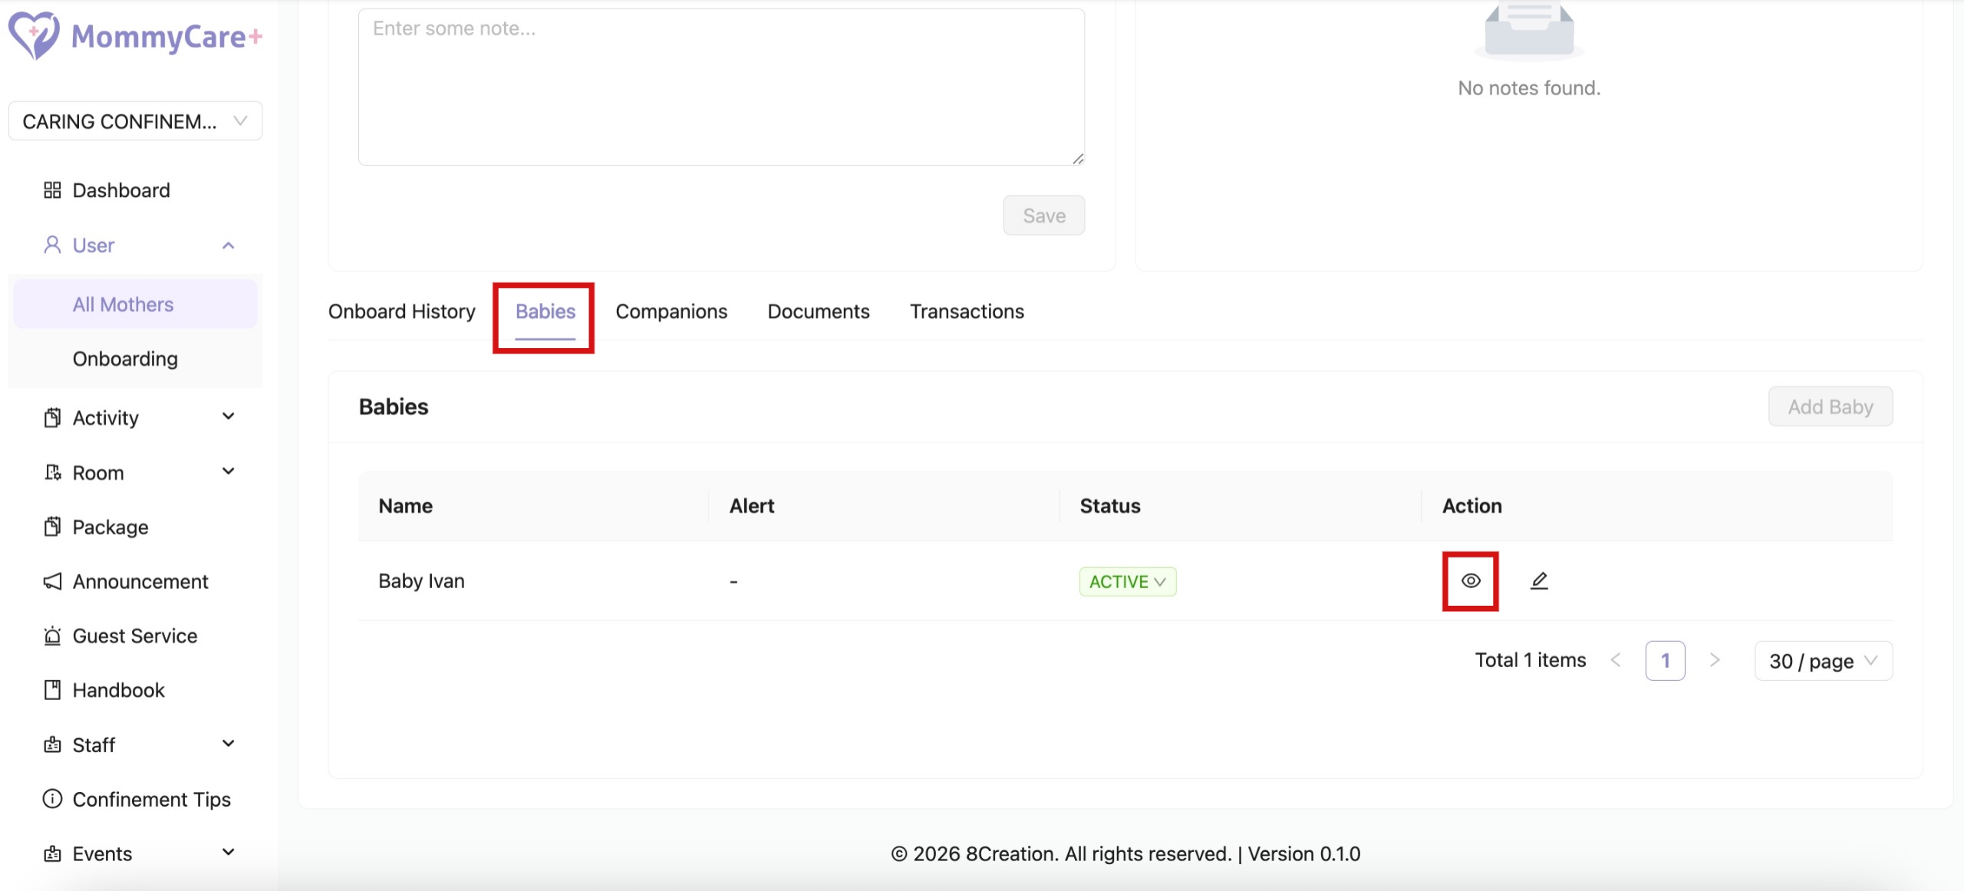1964x891 pixels.
Task: Collapse the User sidebar section
Action: point(138,245)
